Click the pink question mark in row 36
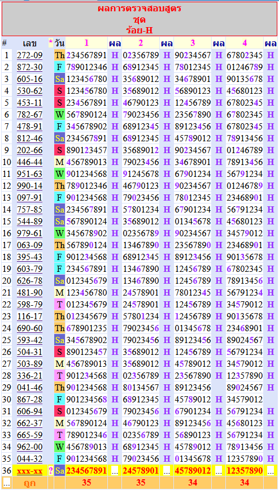Viewport: 279px width, 490px height. pos(51,471)
